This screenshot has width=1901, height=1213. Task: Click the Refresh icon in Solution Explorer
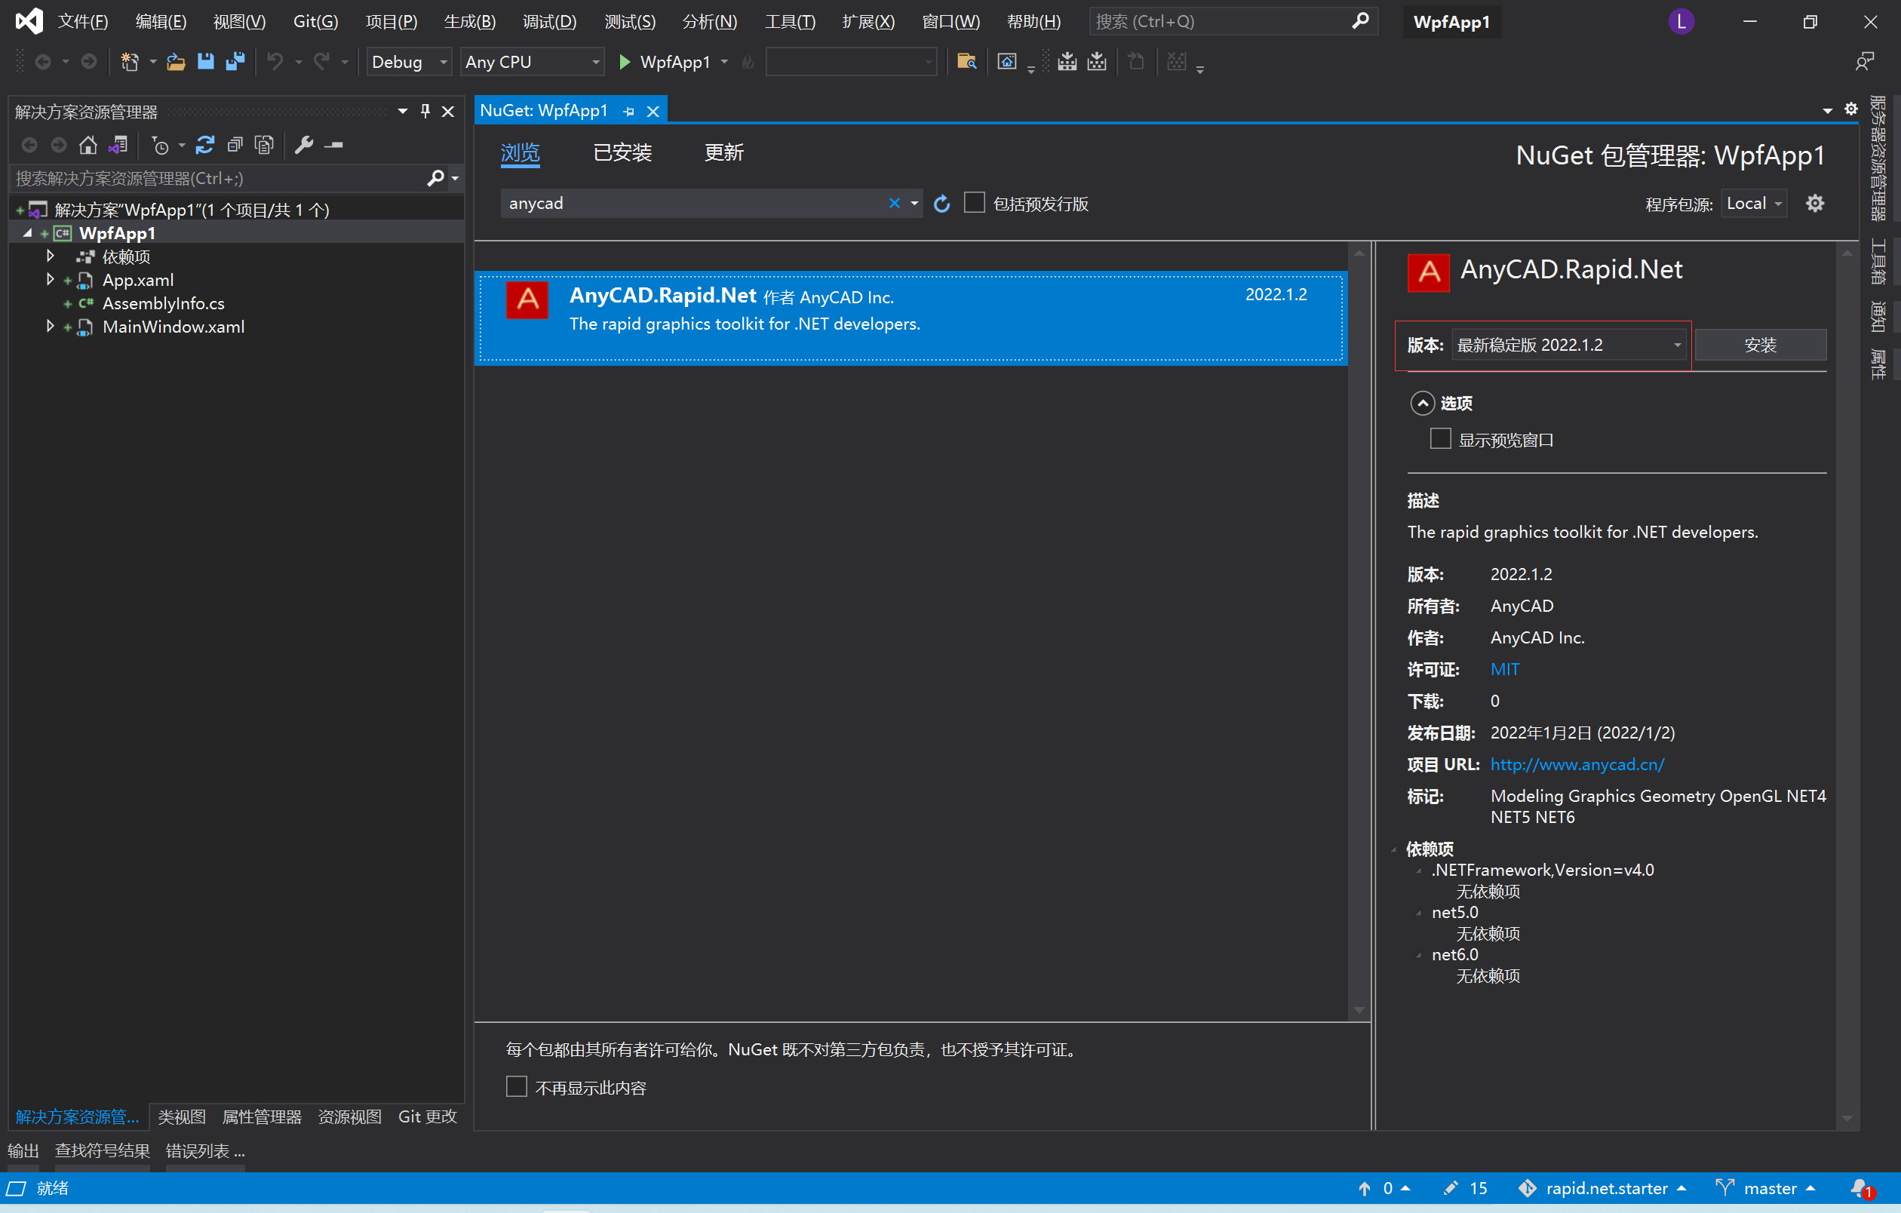(205, 145)
